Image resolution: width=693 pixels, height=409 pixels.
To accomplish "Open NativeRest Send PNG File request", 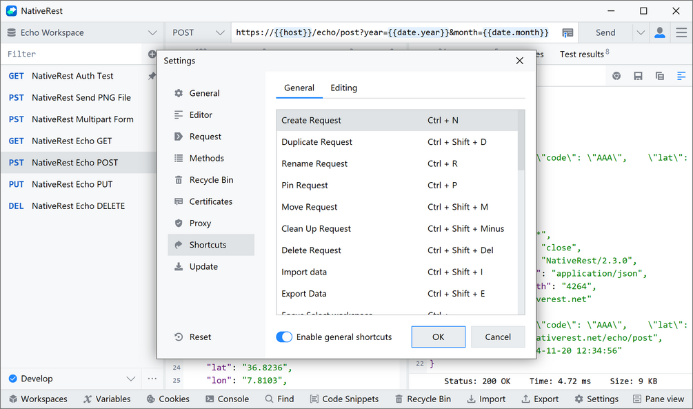I will tap(79, 98).
